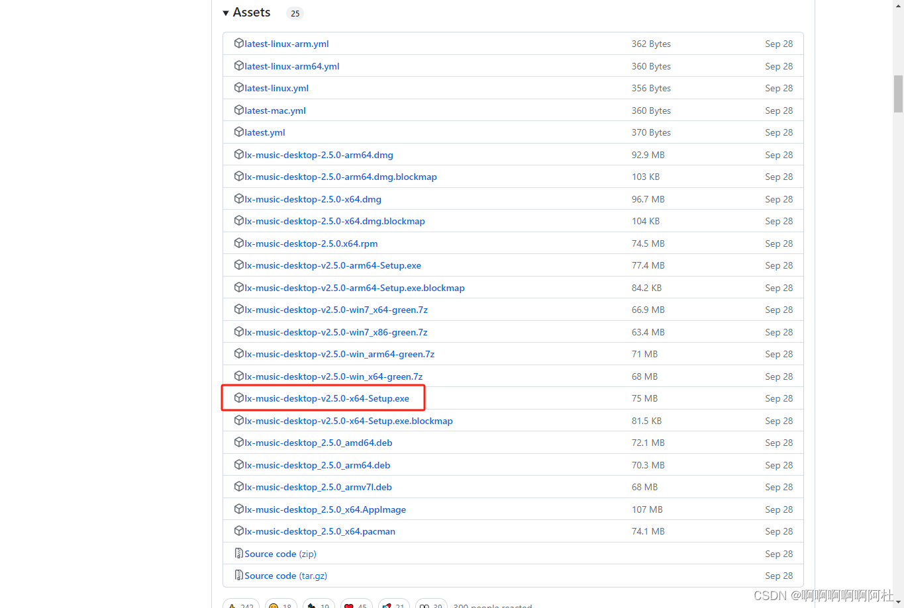This screenshot has width=904, height=608.
Task: Download Source code (zip)
Action: pos(281,554)
